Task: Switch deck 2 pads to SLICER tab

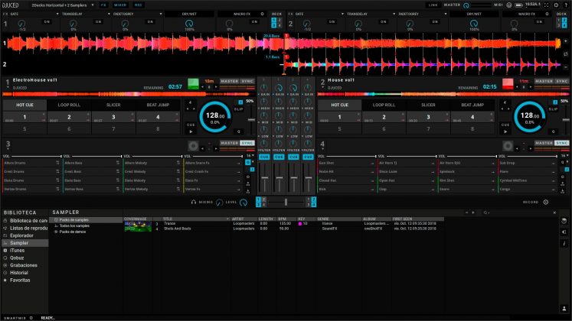Action: (428, 105)
